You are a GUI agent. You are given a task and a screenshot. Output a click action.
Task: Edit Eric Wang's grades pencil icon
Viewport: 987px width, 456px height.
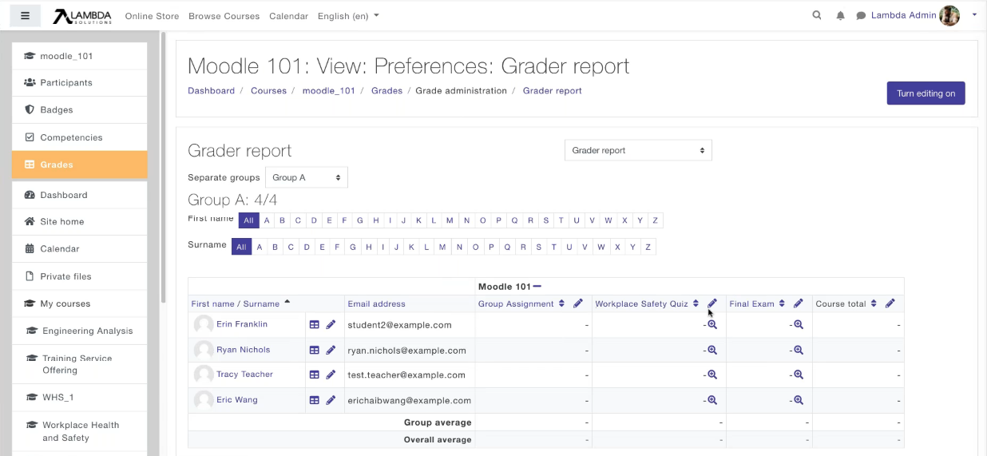(x=331, y=401)
